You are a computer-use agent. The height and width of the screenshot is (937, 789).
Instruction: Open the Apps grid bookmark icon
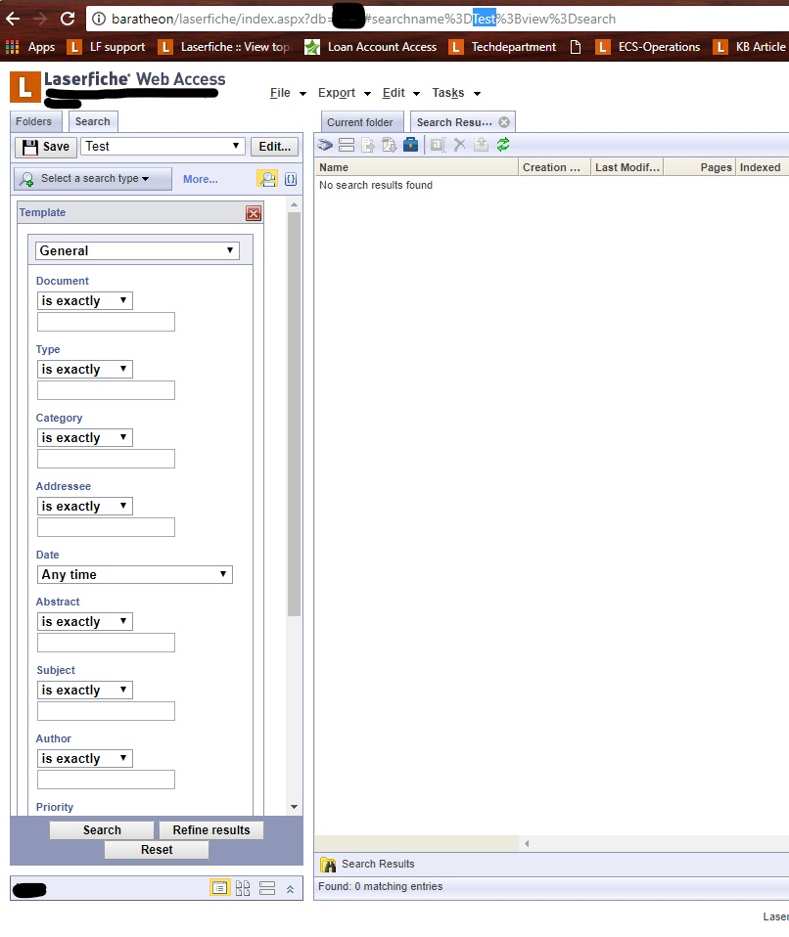[13, 47]
